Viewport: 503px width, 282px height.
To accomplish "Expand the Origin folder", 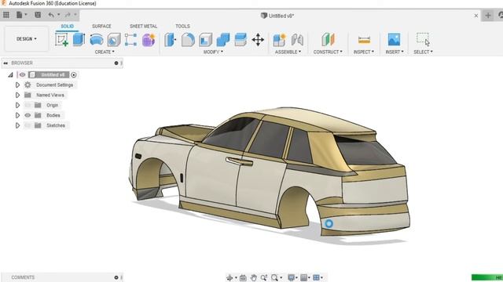I will click(x=17, y=105).
